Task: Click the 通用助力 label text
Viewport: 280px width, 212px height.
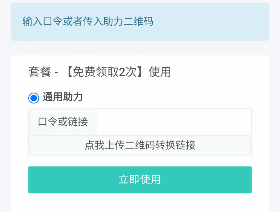Action: point(63,97)
